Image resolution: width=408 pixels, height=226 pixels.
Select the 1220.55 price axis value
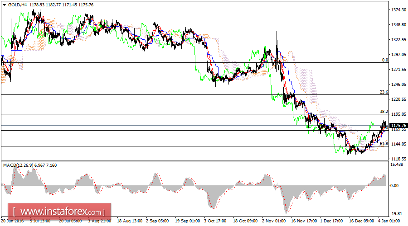click(398, 99)
